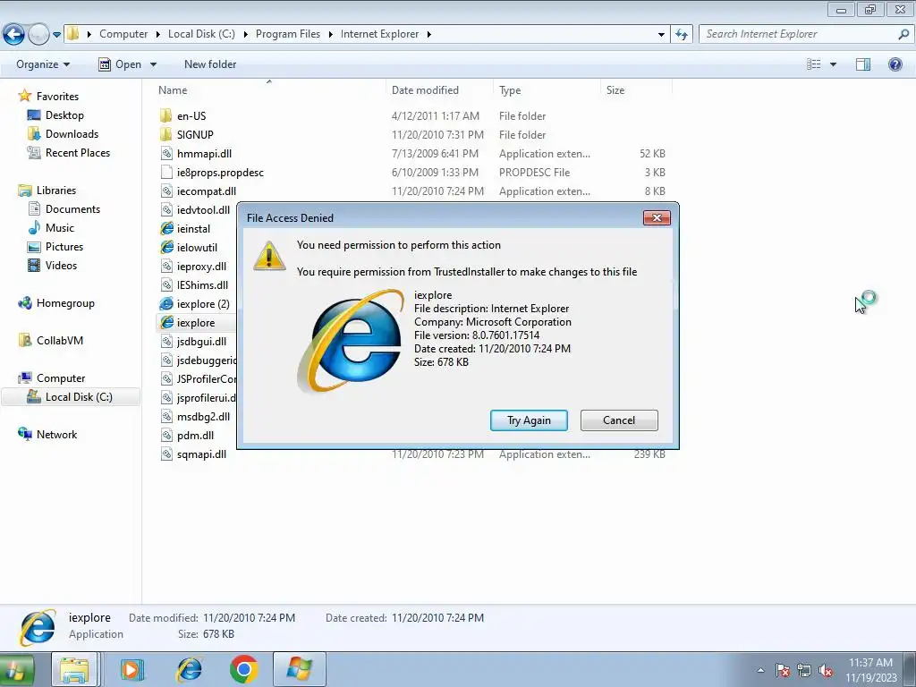916x687 pixels.
Task: Launch Google Chrome from the taskbar
Action: click(244, 669)
